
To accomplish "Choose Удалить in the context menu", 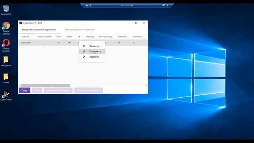I will [92, 57].
